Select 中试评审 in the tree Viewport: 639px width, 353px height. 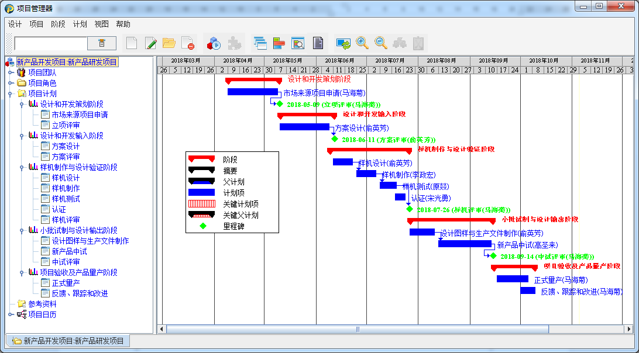point(66,262)
